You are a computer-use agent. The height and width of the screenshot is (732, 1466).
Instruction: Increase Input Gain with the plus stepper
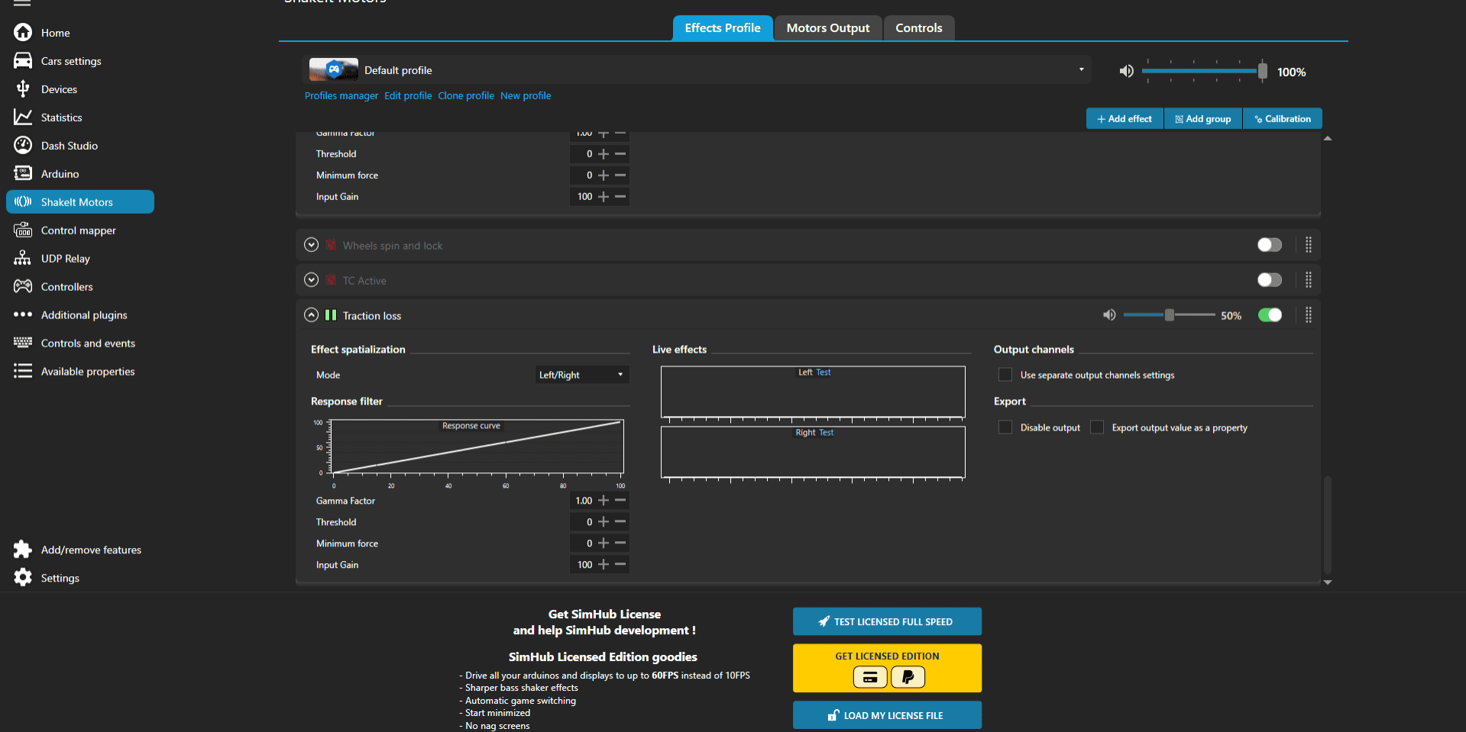click(x=603, y=565)
